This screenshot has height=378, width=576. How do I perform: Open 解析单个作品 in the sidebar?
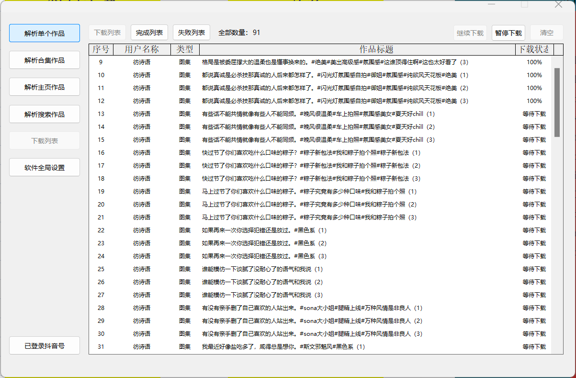pos(44,33)
